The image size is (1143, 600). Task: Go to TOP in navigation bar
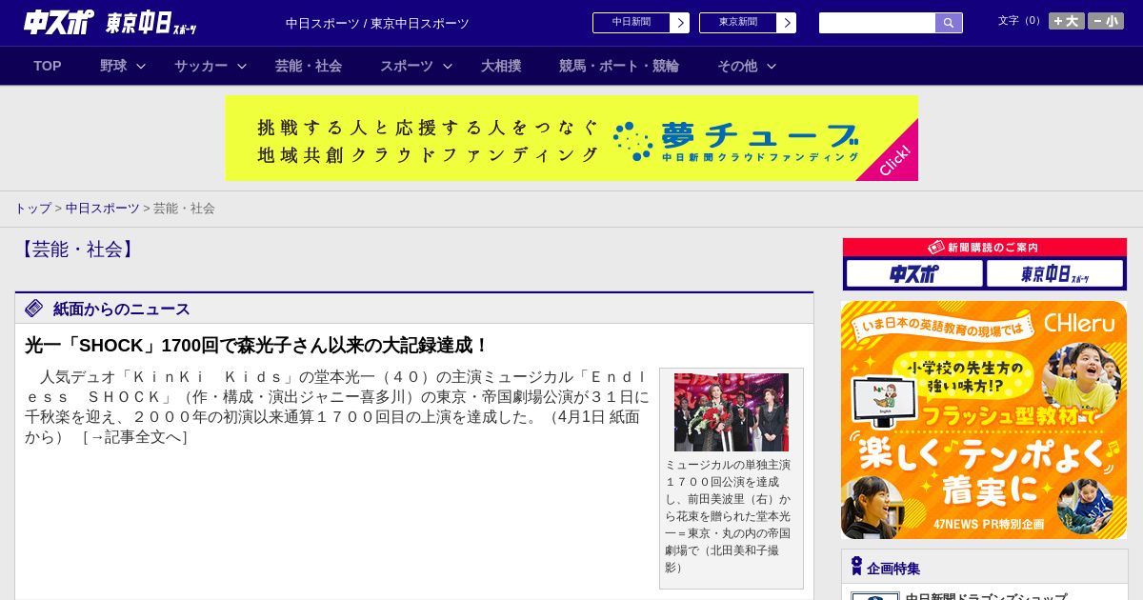click(x=48, y=66)
